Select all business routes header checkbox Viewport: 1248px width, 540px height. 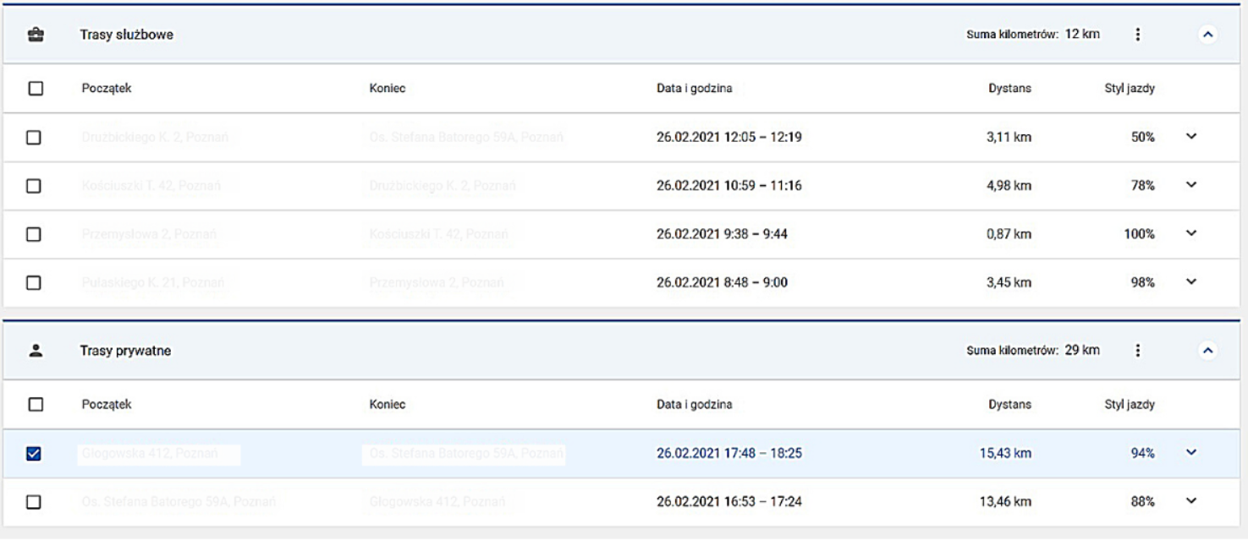35,89
